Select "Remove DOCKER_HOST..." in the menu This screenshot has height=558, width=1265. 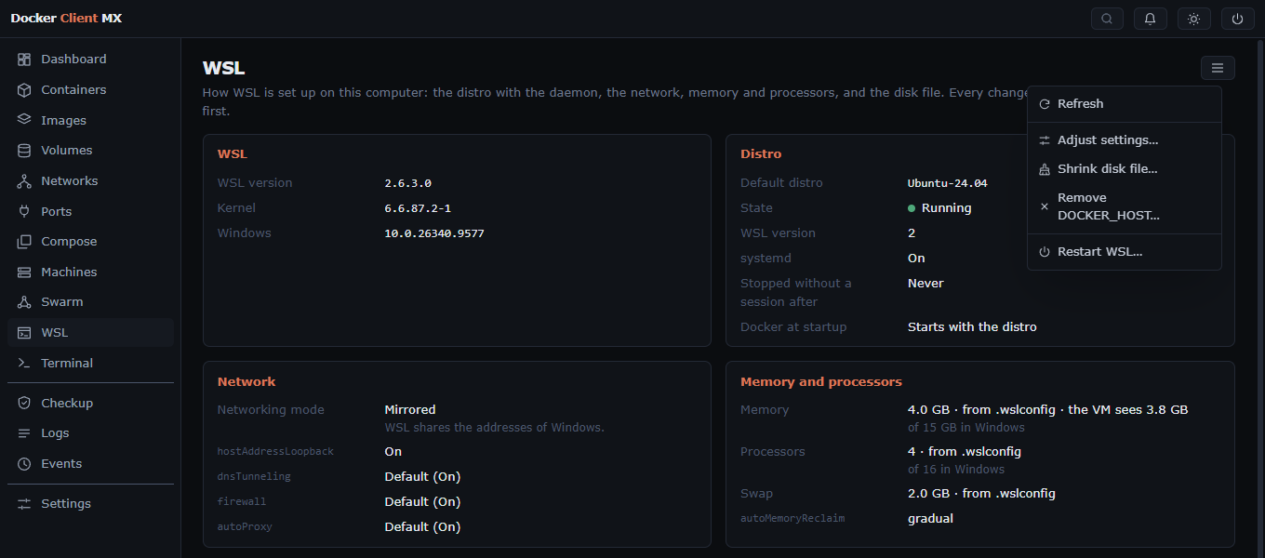point(1125,206)
